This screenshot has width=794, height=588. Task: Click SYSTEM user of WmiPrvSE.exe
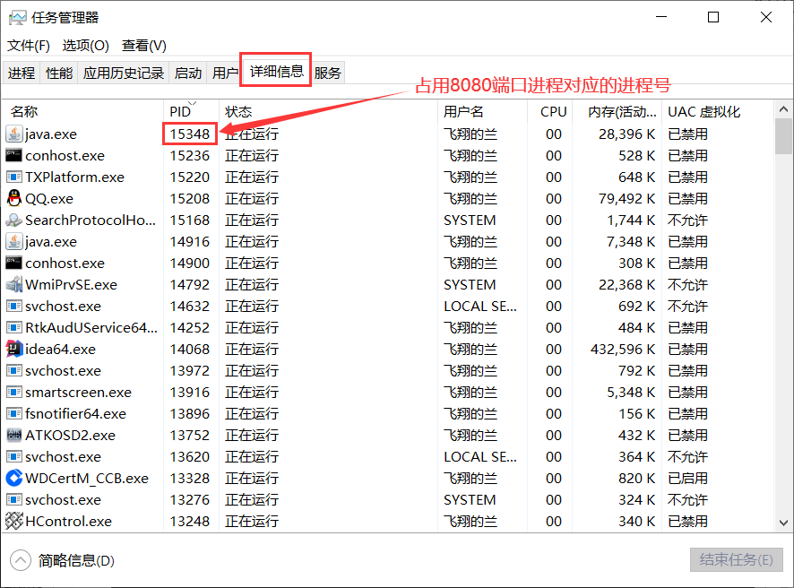pos(470,285)
